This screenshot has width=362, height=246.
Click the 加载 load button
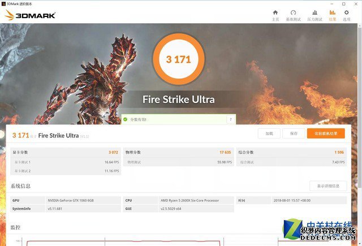269,133
